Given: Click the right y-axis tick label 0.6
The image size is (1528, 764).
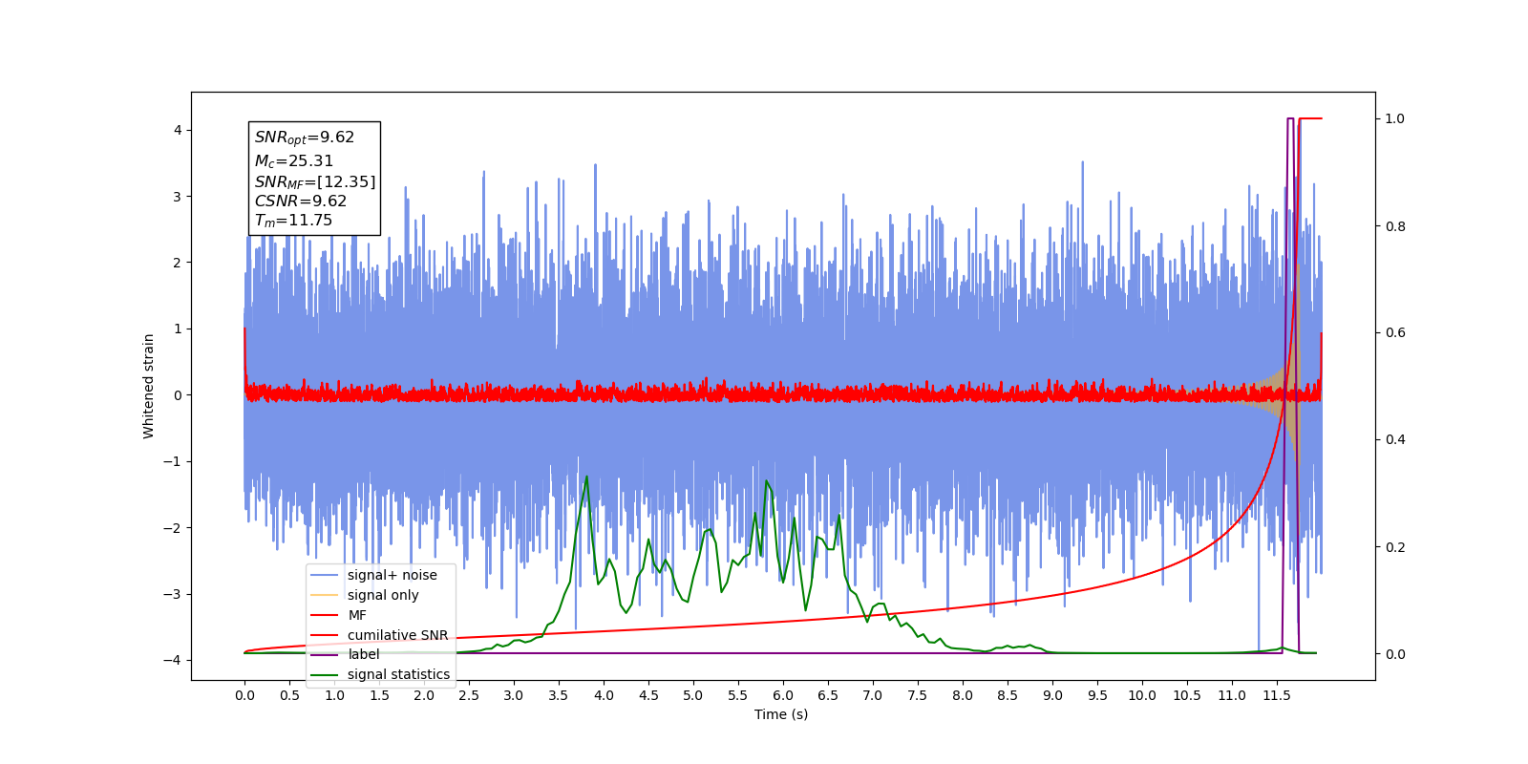Looking at the screenshot, I should coord(1395,332).
